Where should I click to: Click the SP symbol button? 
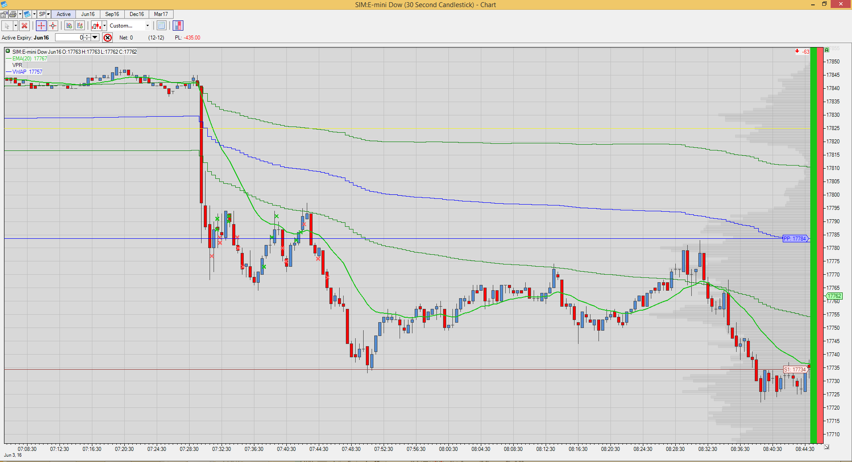(42, 14)
